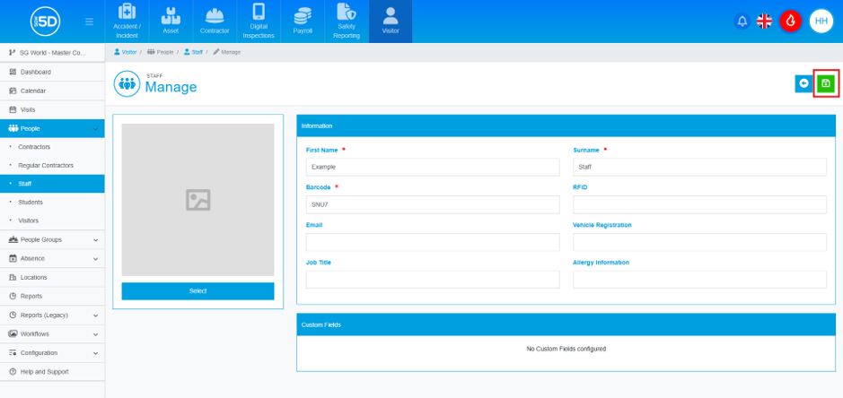Click Staff breadcrumb link
The width and height of the screenshot is (843, 398).
click(x=193, y=52)
